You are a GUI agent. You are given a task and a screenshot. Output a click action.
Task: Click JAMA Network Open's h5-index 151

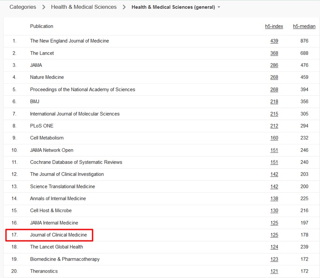point(274,150)
